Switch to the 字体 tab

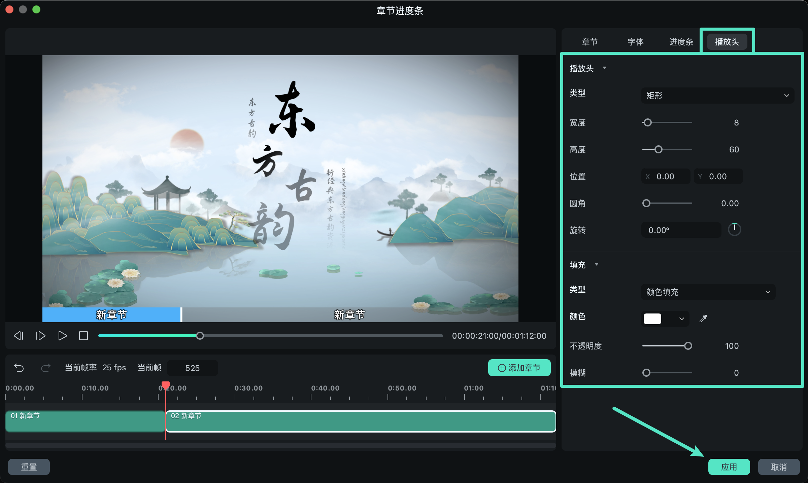(636, 42)
